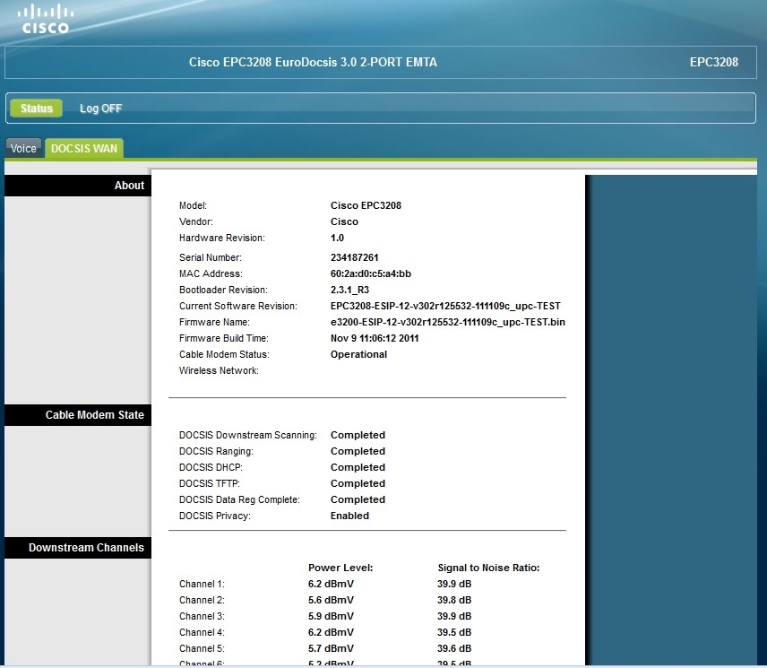Screen dimensions: 767x668
Task: Click the Cisco logo
Action: pos(46,19)
